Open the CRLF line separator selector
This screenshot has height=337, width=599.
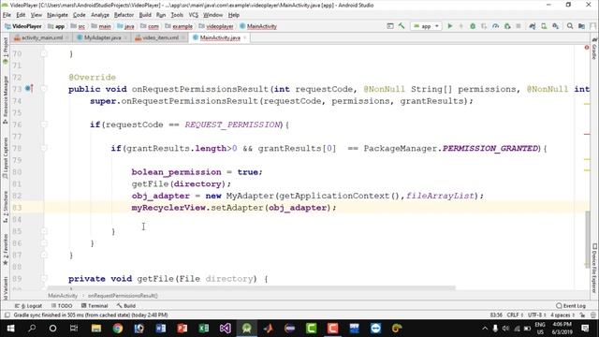(x=515, y=315)
